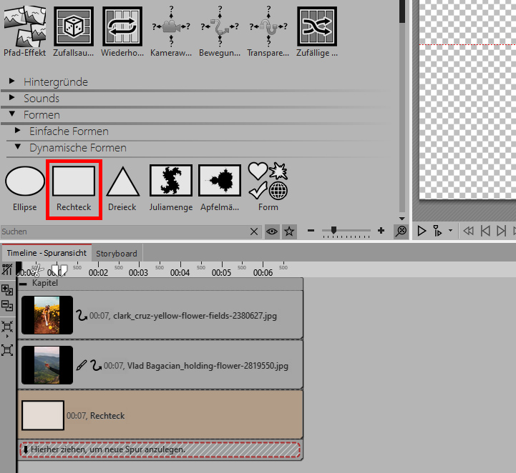Switch to the Storyboard tab
This screenshot has width=516, height=473.
[x=117, y=254]
